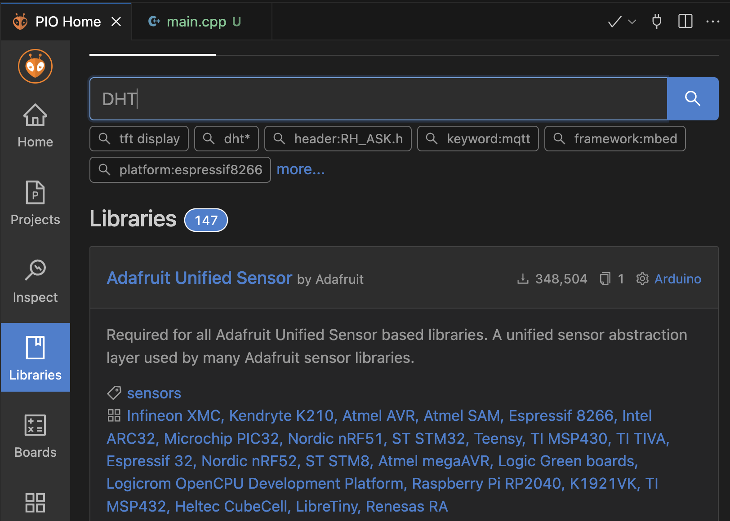Open the Libraries section
The height and width of the screenshot is (521, 730).
click(x=35, y=358)
